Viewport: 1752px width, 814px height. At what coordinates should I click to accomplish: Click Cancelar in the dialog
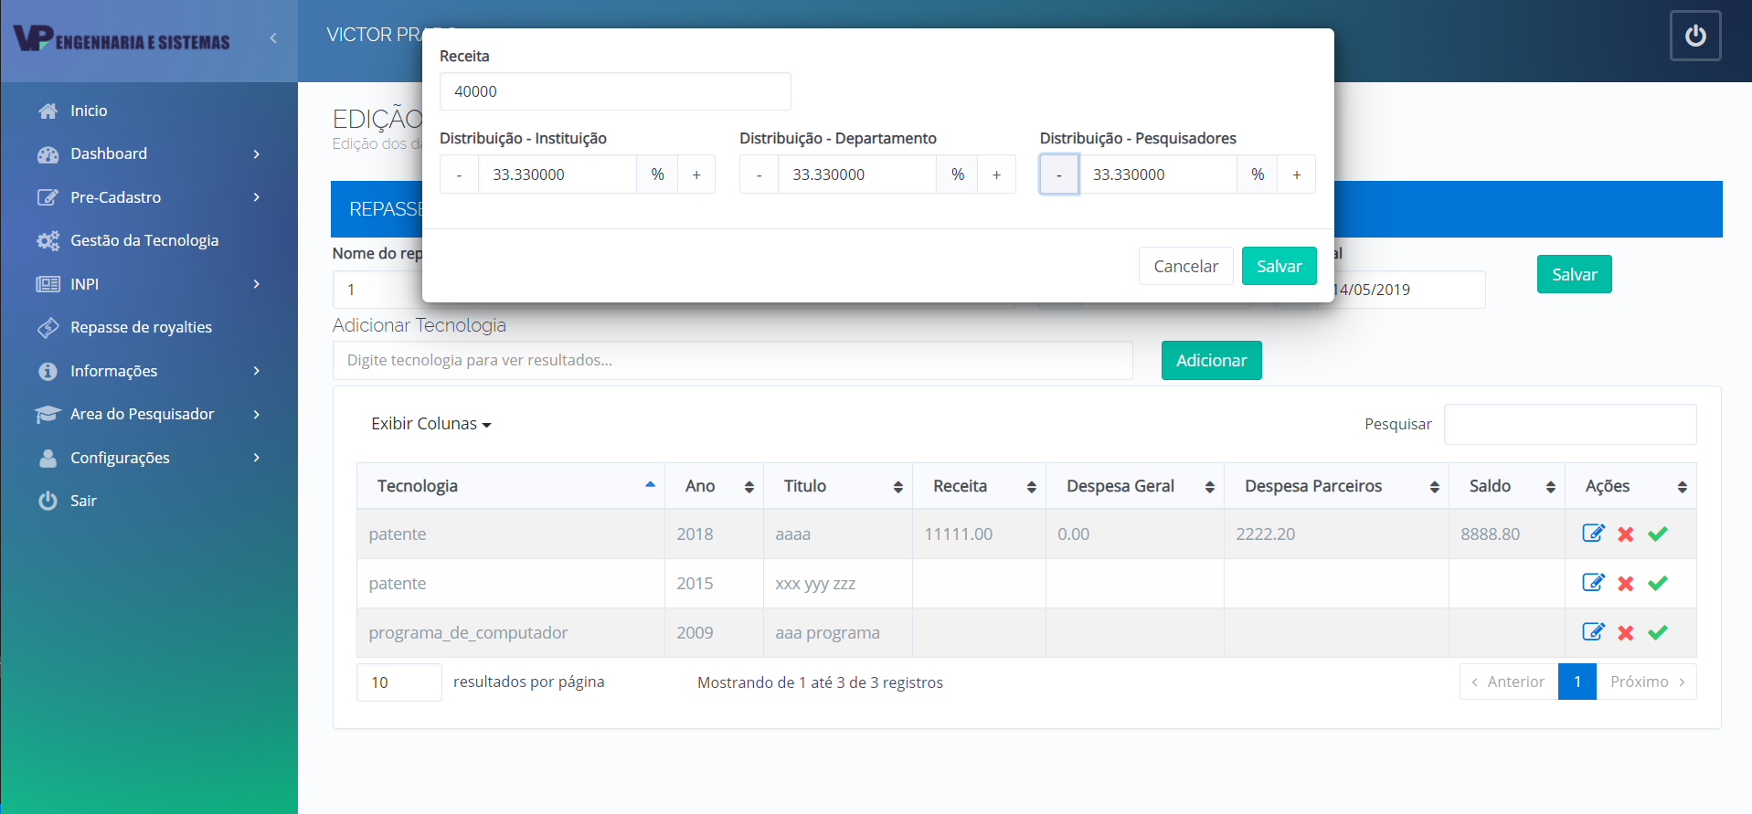1185,266
